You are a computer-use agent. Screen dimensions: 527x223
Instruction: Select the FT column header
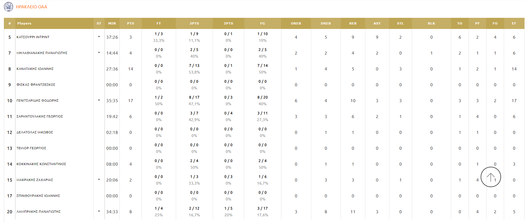(x=159, y=23)
